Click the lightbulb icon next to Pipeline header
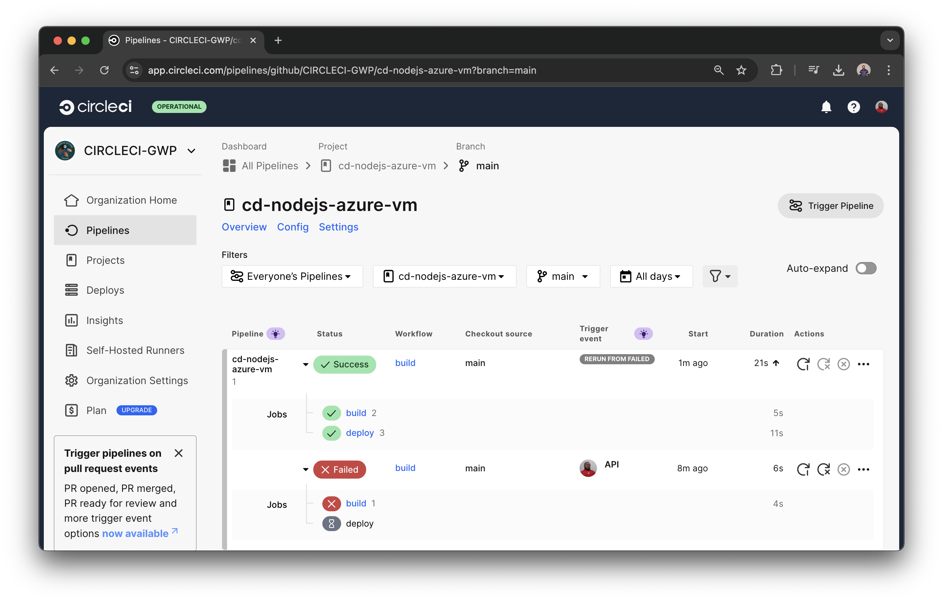Screen dimensions: 943x602 (x=276, y=333)
